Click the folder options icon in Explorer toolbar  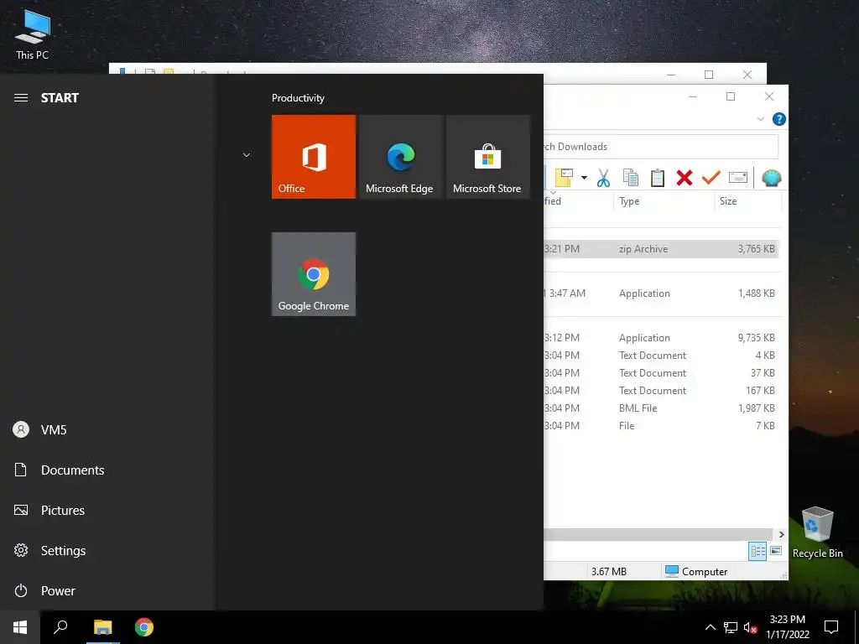pyautogui.click(x=564, y=178)
